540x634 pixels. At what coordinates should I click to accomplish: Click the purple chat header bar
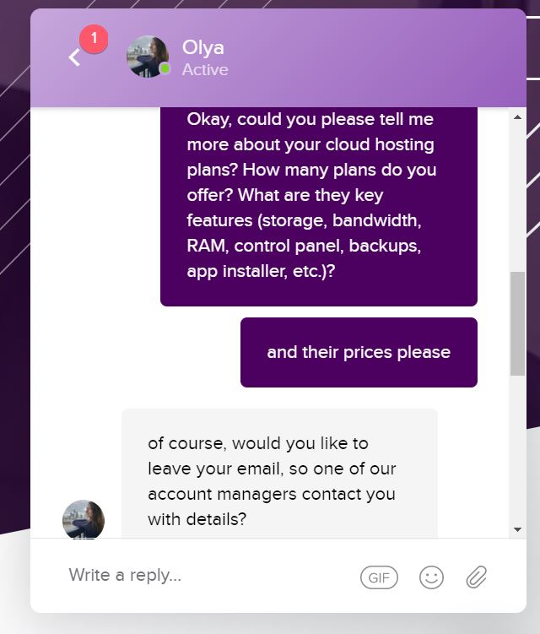[278, 57]
